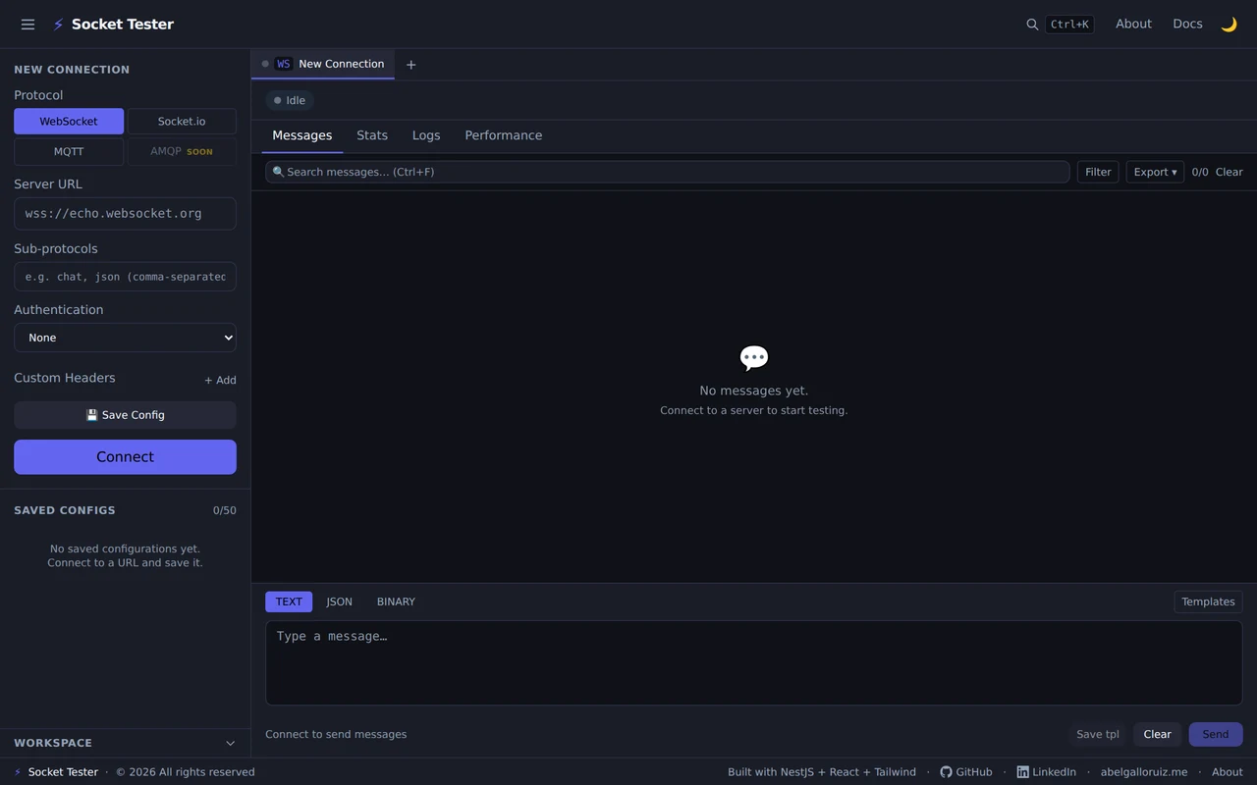Switch to the Logs tab
Viewport: 1257px width, 785px height.
426,135
